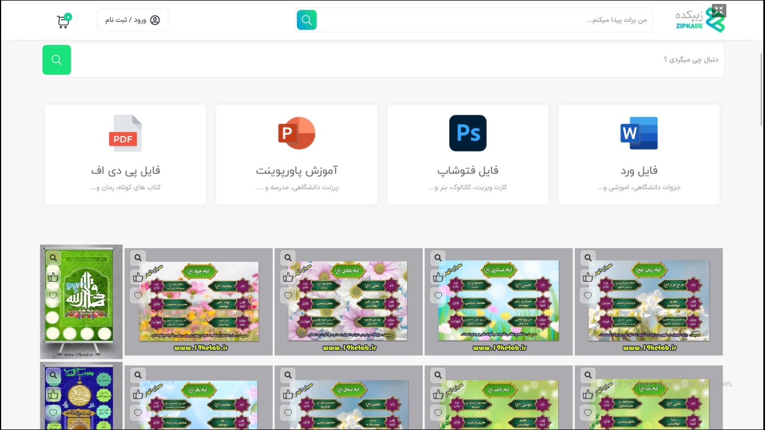Select the آموزش پاورپوینت PowerPoint card

296,154
